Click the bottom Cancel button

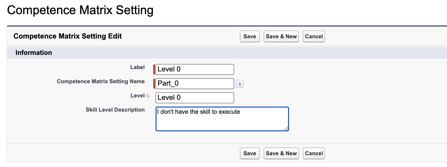(314, 153)
